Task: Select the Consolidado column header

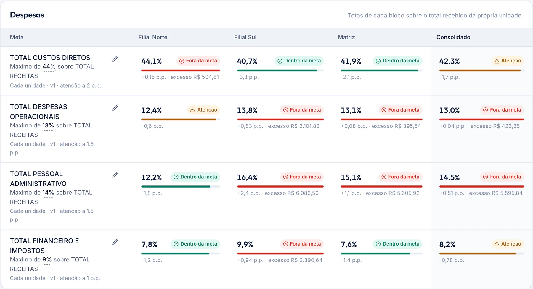Action: click(x=453, y=37)
